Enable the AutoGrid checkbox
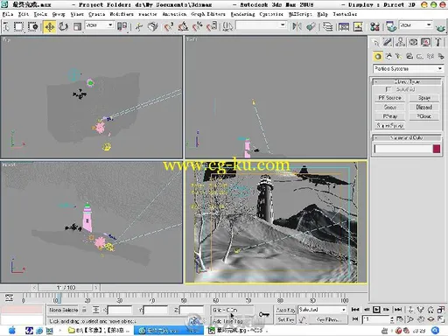Screen dimensions: 448x336 [x=388, y=89]
